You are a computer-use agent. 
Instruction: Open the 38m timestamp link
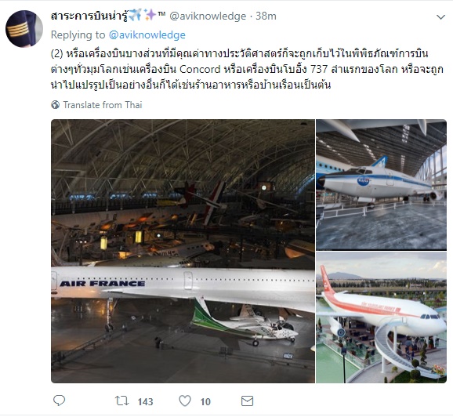266,16
